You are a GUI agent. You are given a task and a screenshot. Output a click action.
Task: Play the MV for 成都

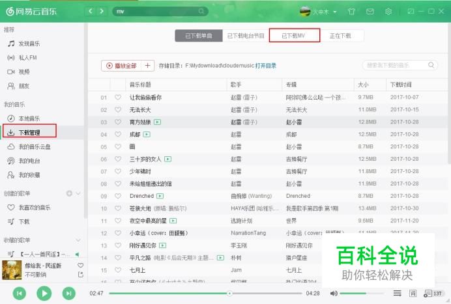point(147,135)
